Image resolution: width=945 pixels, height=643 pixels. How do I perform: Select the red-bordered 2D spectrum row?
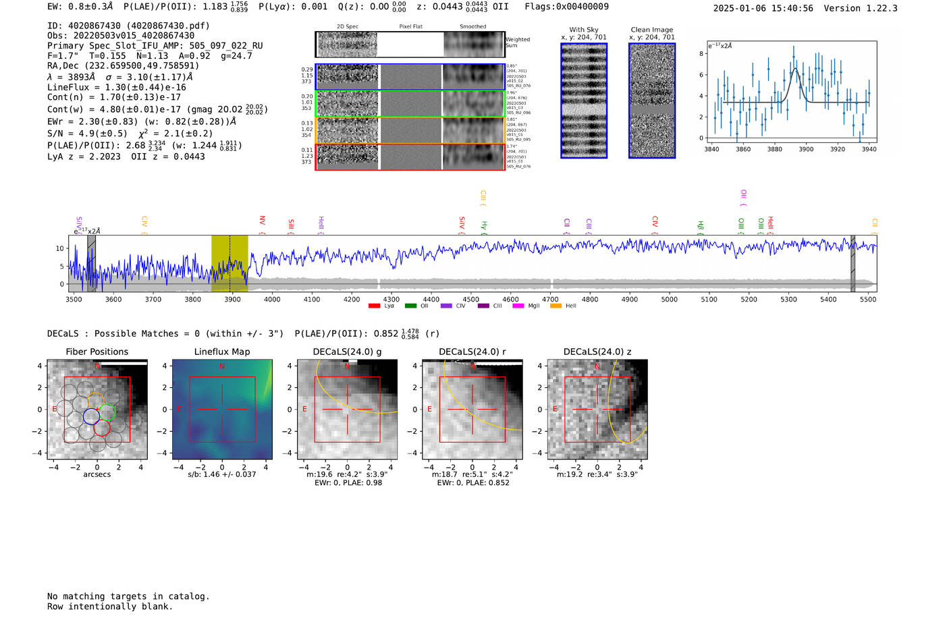coord(410,157)
